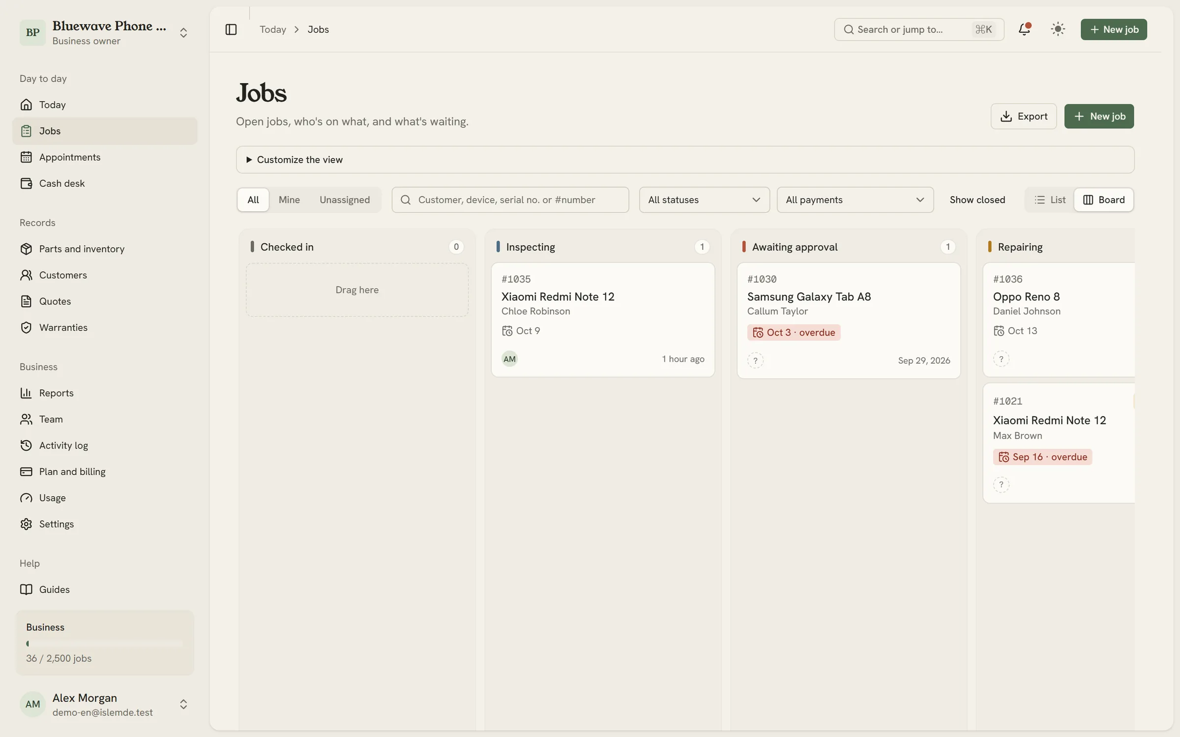Click New job button in top bar
Image resolution: width=1180 pixels, height=737 pixels.
pyautogui.click(x=1114, y=29)
